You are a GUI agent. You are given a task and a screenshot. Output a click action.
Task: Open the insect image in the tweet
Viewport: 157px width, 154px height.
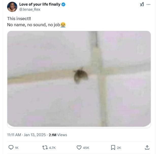(x=79, y=79)
